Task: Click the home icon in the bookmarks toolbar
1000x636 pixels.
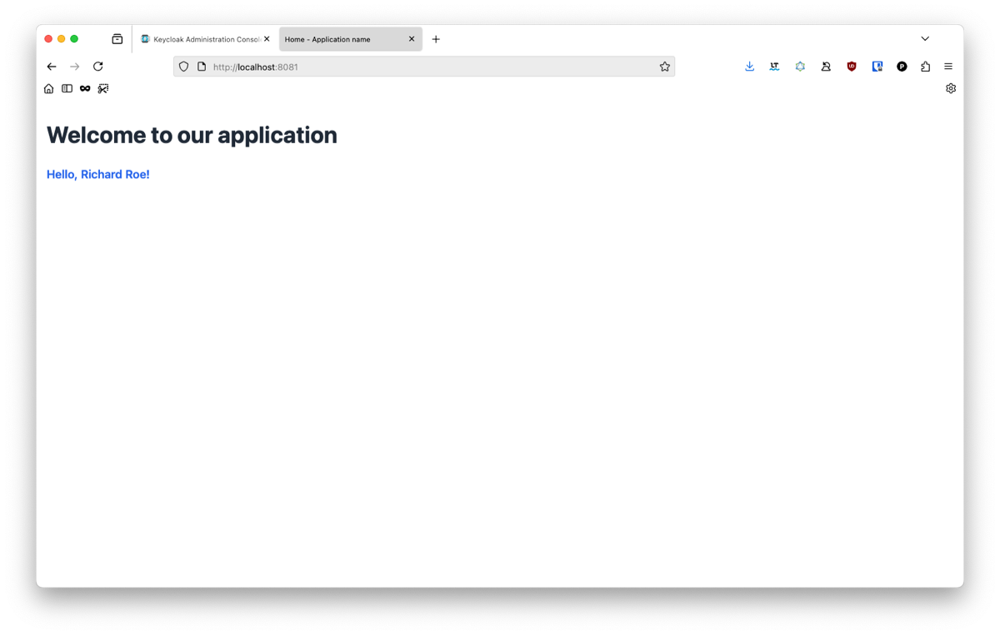Action: click(49, 88)
